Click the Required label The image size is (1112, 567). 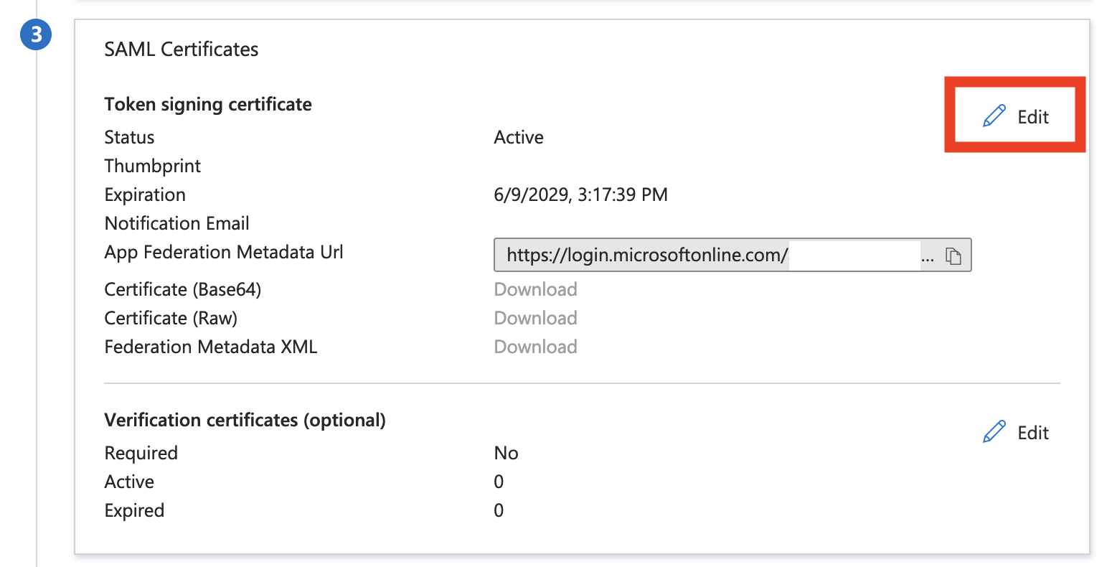click(141, 453)
